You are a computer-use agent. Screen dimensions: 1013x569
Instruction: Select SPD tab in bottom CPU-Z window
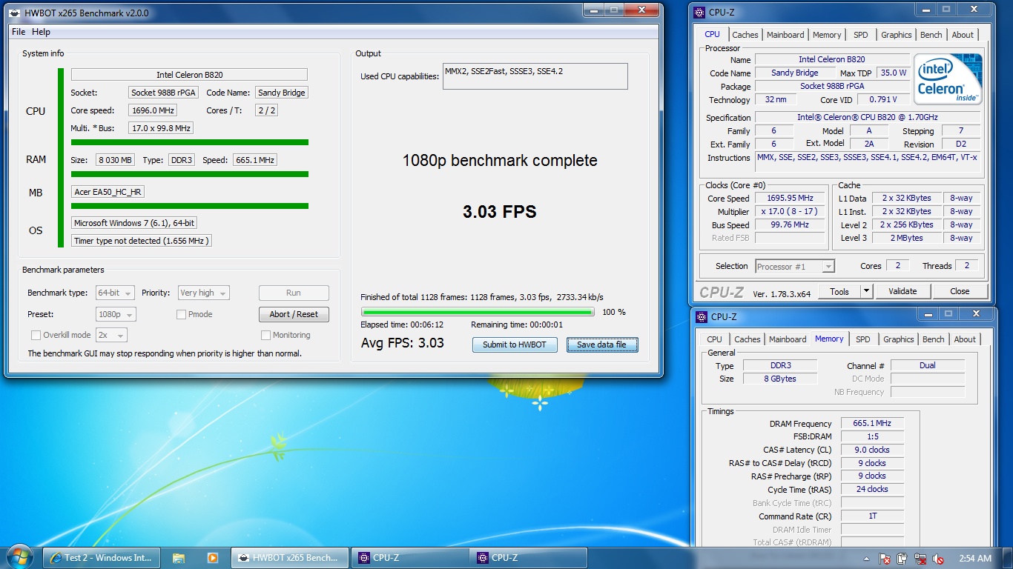[x=862, y=339]
